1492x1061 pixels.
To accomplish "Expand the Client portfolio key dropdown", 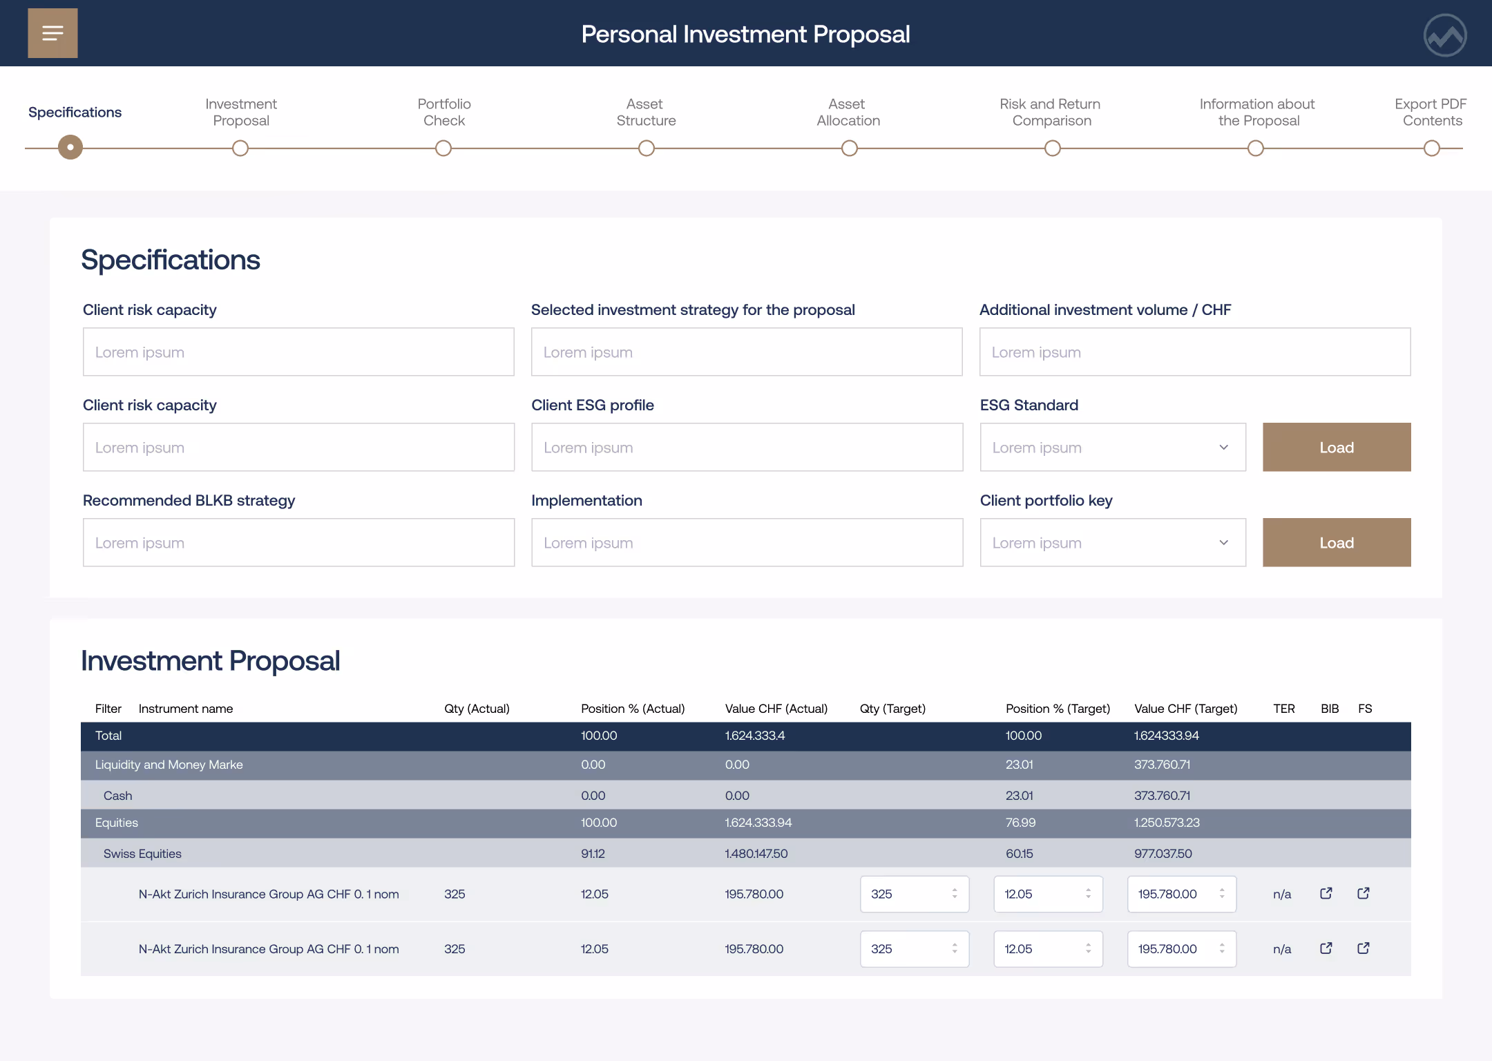I will click(x=1112, y=543).
